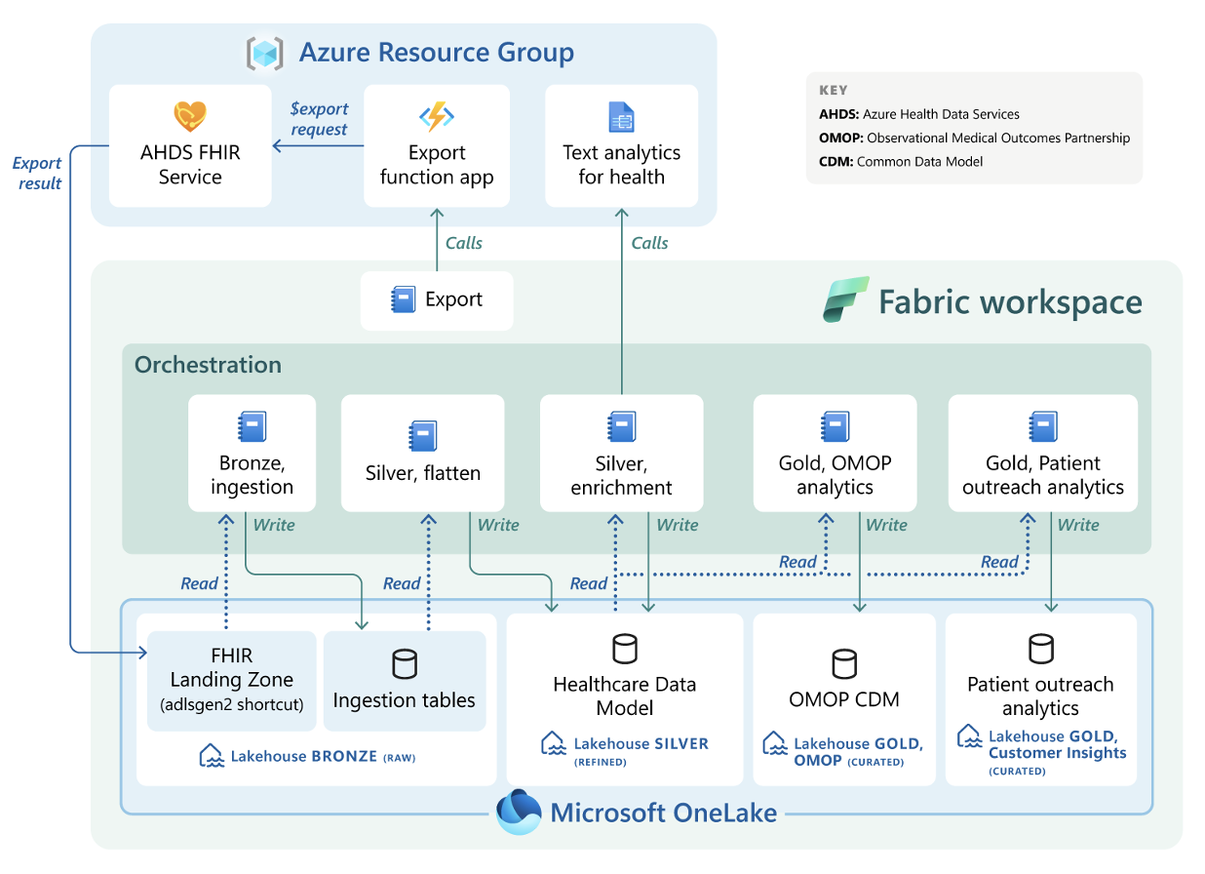Click the '$export request' arrow label
Screen dimensions: 1205x874
pos(319,119)
